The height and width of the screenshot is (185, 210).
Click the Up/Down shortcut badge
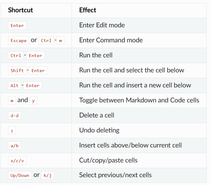(x=20, y=176)
